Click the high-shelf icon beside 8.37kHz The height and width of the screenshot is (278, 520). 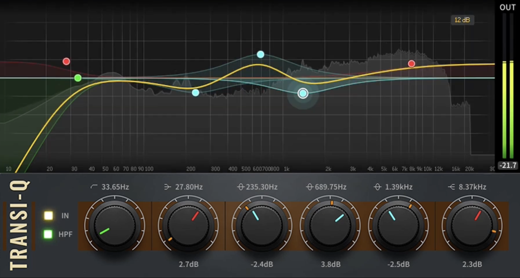[451, 187]
